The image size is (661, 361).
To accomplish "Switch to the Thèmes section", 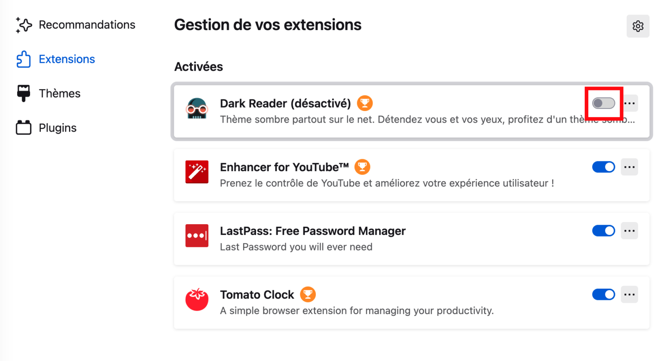I will pyautogui.click(x=59, y=93).
